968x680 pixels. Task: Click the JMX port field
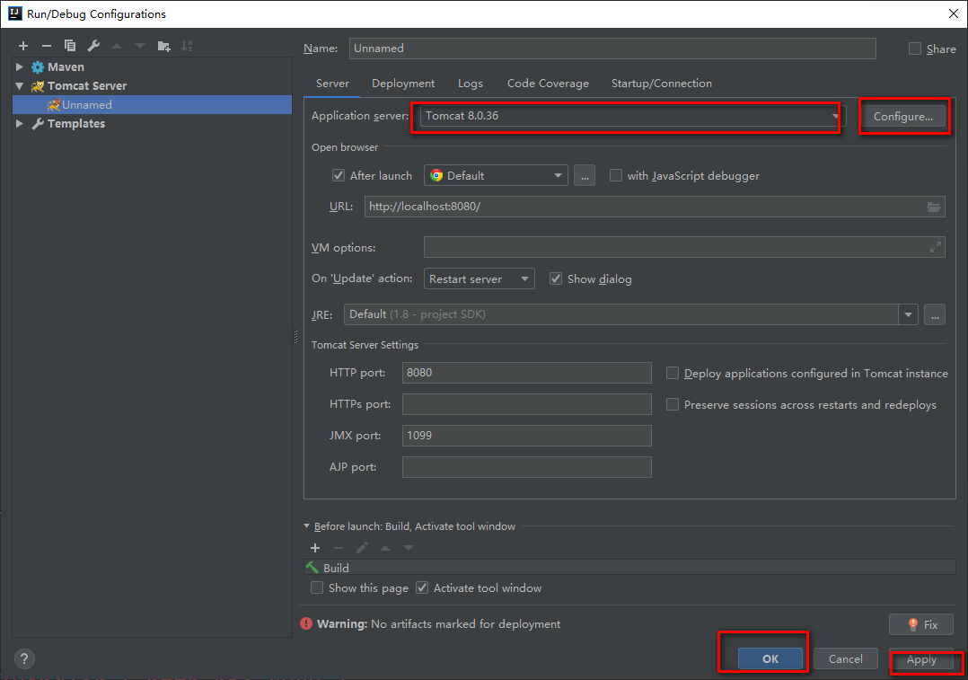tap(526, 436)
